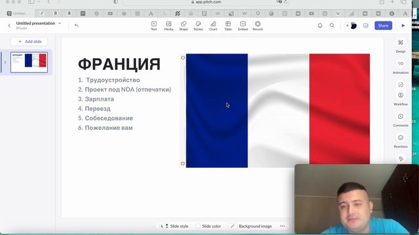The height and width of the screenshot is (235, 419).
Task: Open the bottom icon in right sidebar
Action: [x=401, y=159]
